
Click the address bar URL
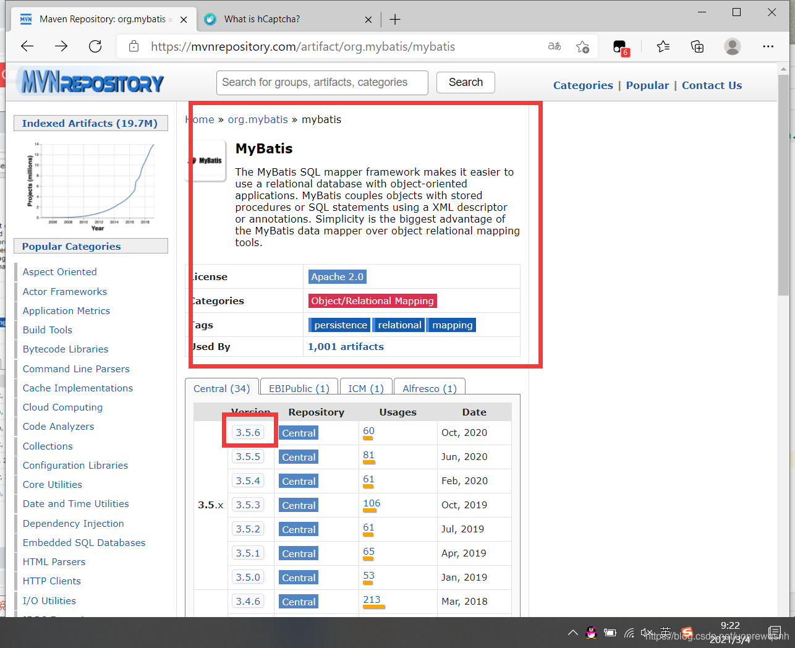pyautogui.click(x=303, y=46)
